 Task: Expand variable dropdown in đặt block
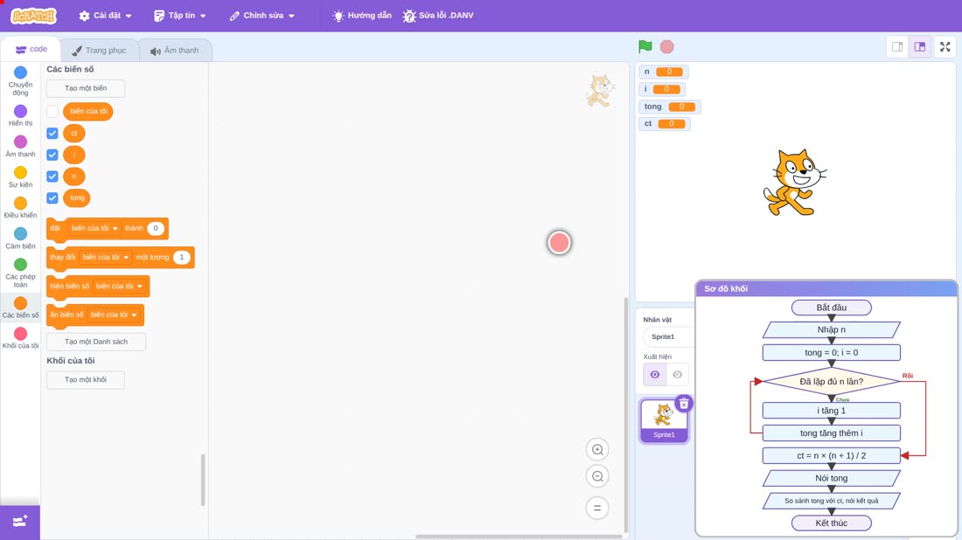tap(94, 228)
